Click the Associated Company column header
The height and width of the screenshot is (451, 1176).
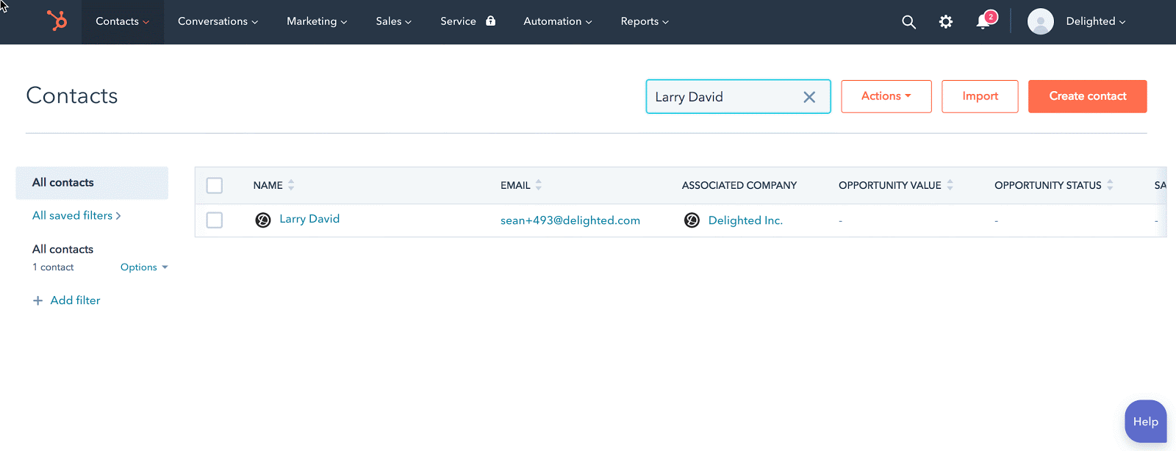click(739, 185)
